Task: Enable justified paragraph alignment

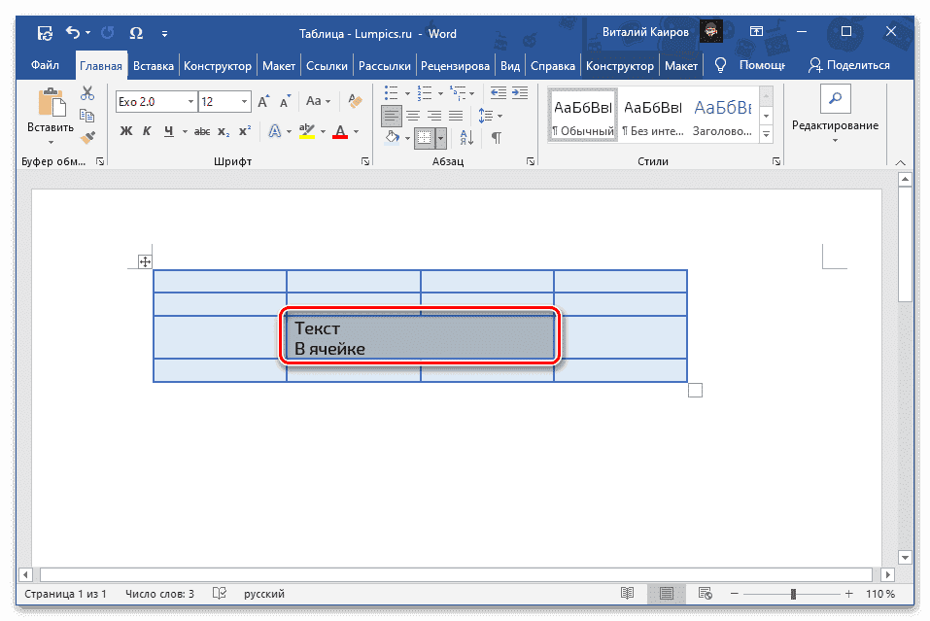Action: point(455,115)
